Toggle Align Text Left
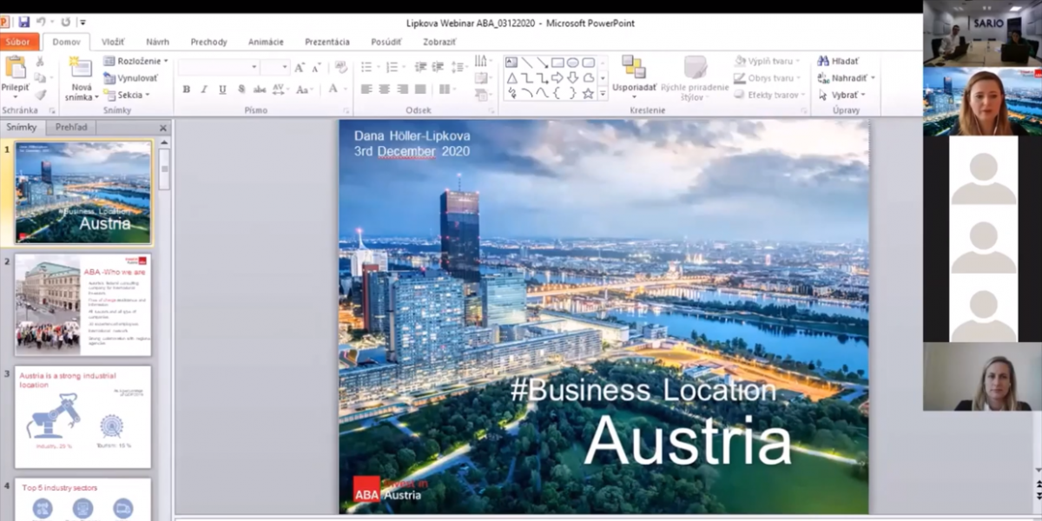 coord(366,89)
